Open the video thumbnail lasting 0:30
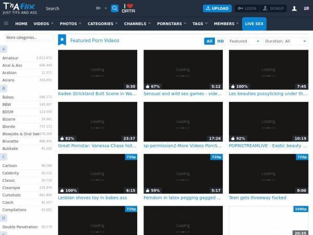 (x=98, y=69)
